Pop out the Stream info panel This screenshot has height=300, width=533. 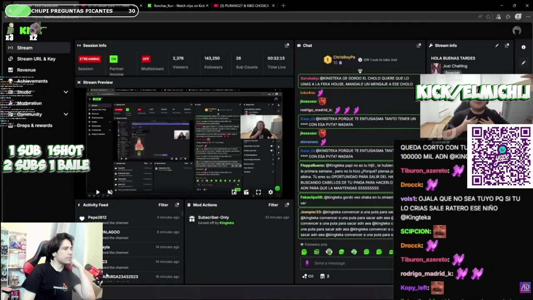tap(507, 45)
